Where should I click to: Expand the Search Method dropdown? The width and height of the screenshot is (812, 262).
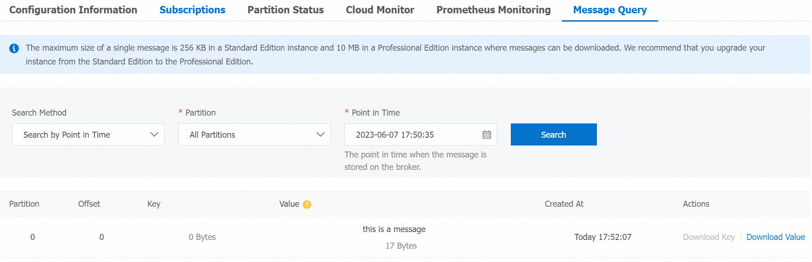pyautogui.click(x=88, y=134)
